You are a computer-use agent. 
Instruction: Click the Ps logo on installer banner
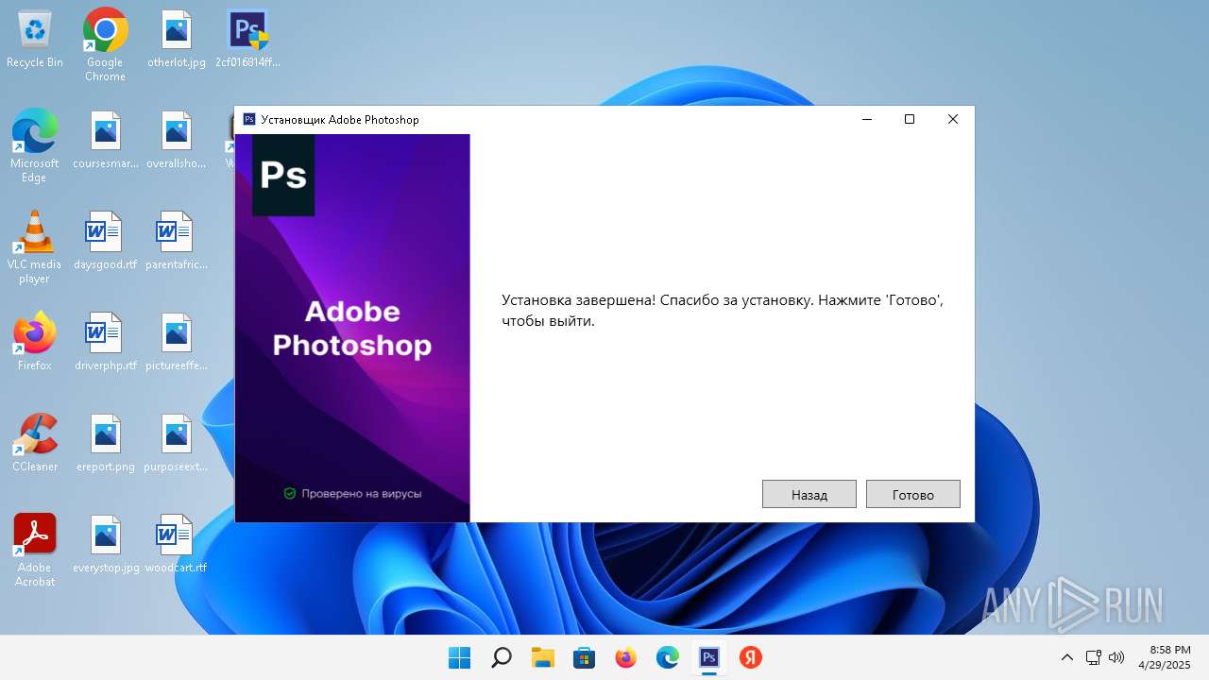tap(283, 175)
